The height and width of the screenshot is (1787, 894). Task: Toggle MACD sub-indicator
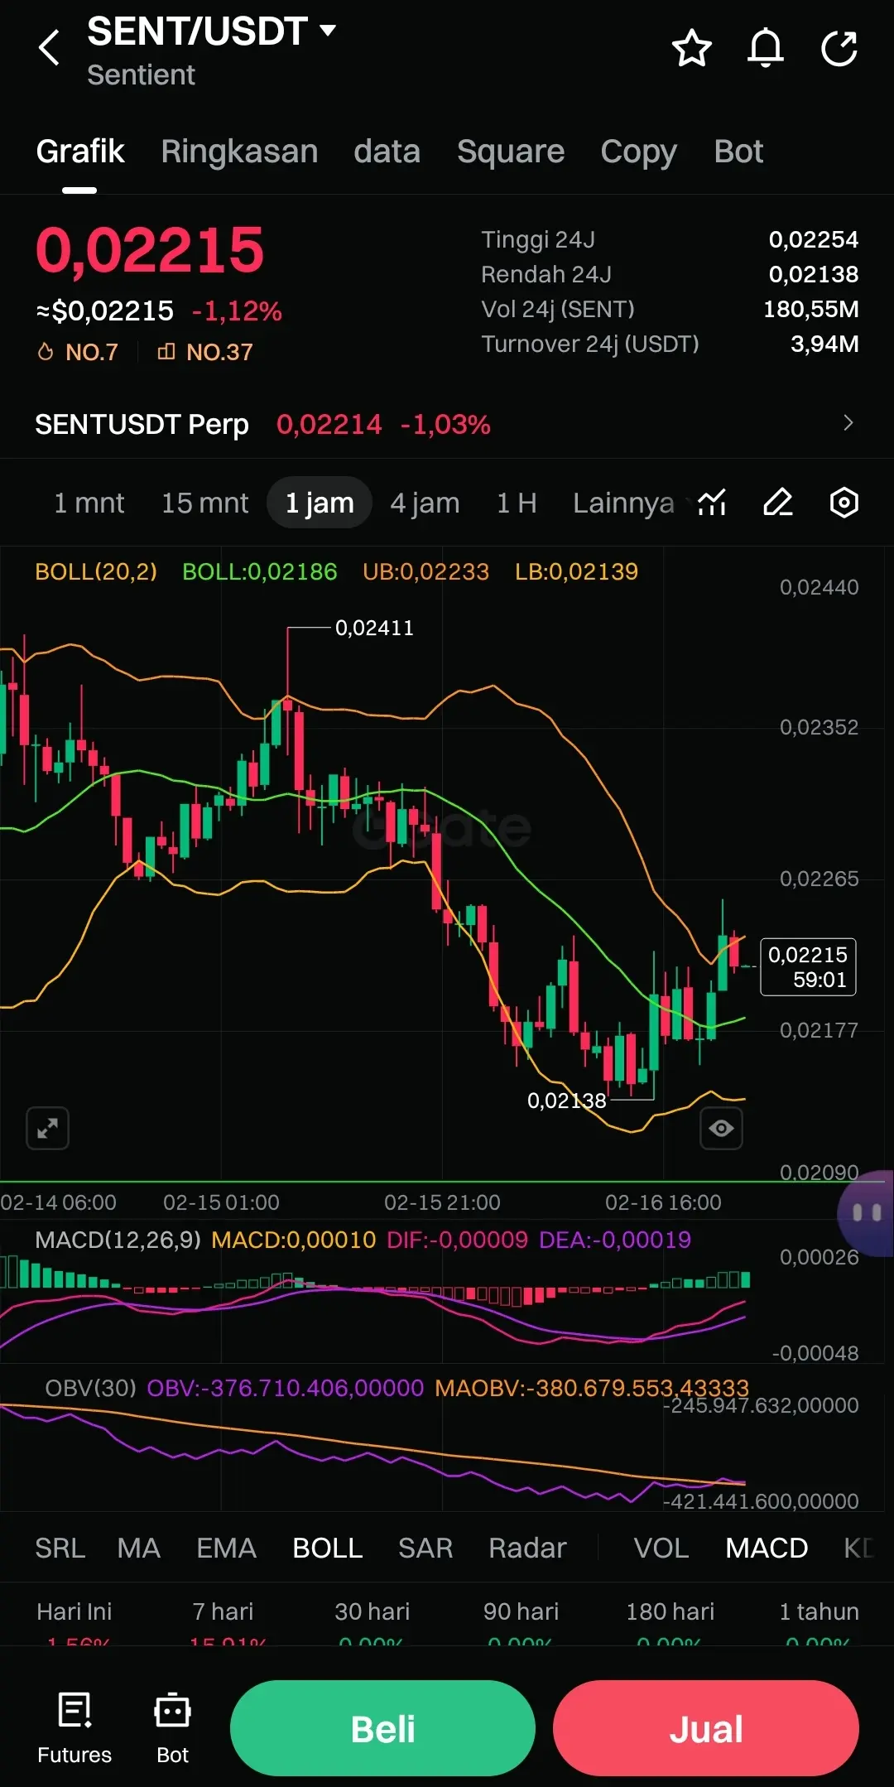click(767, 1548)
